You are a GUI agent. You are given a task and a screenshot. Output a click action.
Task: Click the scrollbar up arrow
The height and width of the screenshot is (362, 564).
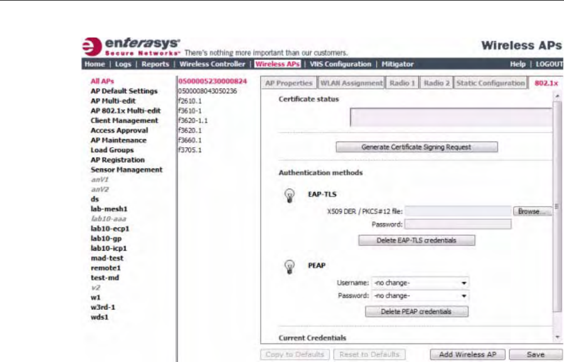click(x=557, y=96)
